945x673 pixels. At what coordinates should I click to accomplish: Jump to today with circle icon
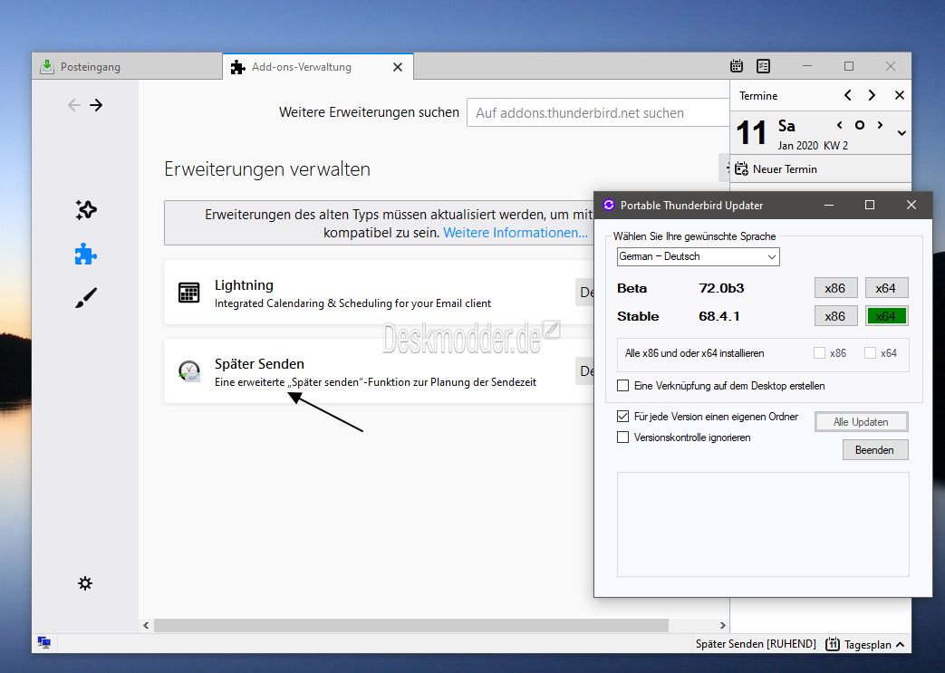860,125
